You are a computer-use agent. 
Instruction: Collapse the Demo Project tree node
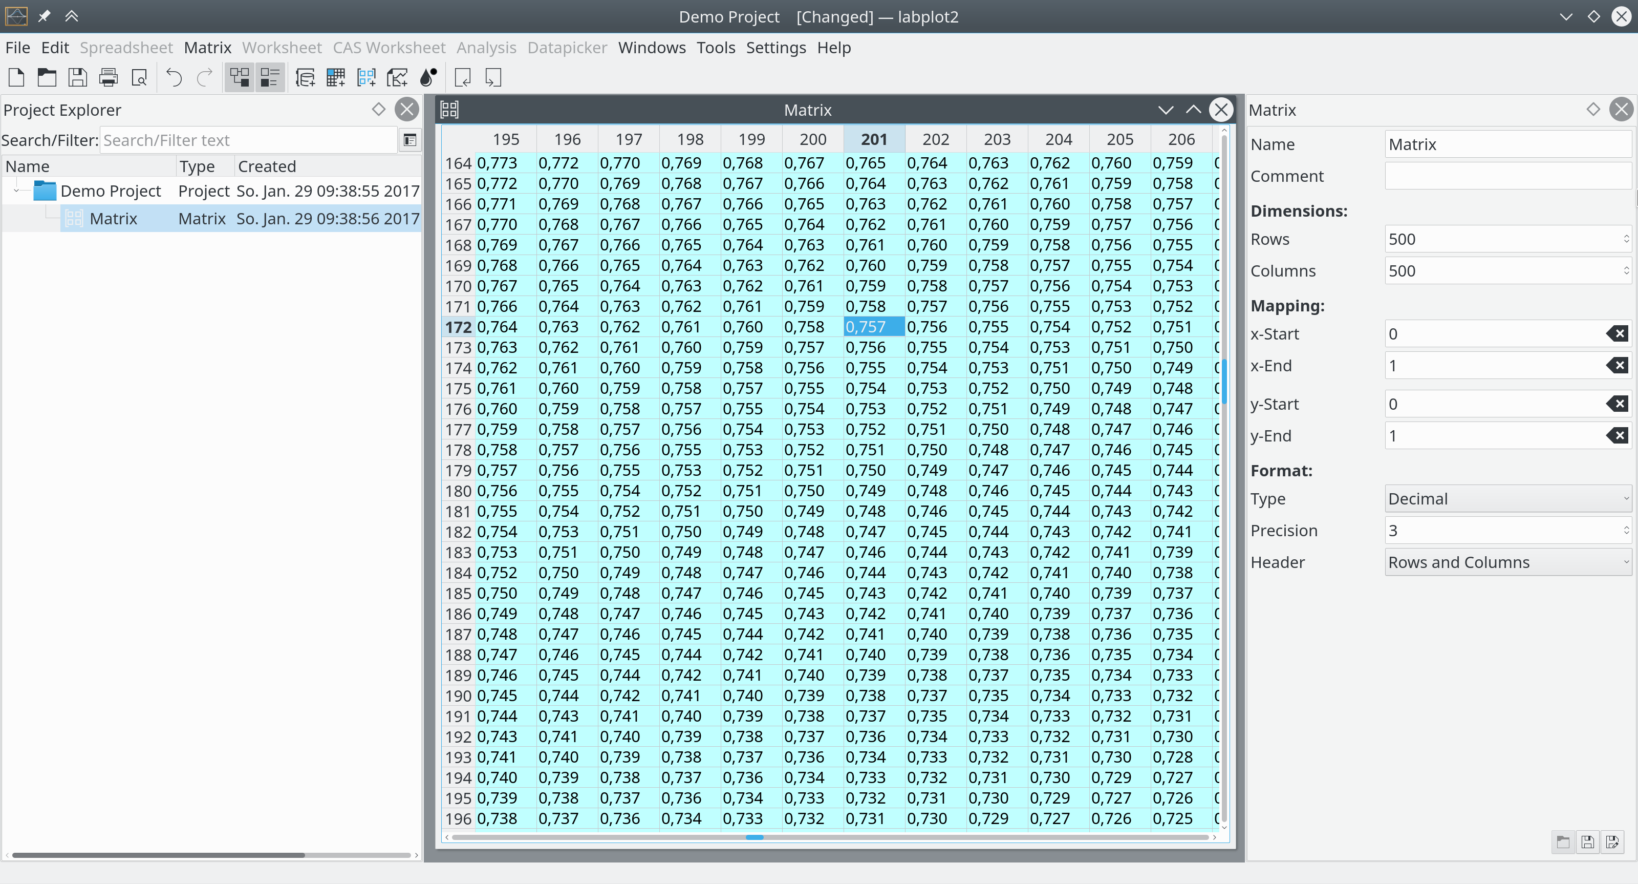pyautogui.click(x=16, y=191)
